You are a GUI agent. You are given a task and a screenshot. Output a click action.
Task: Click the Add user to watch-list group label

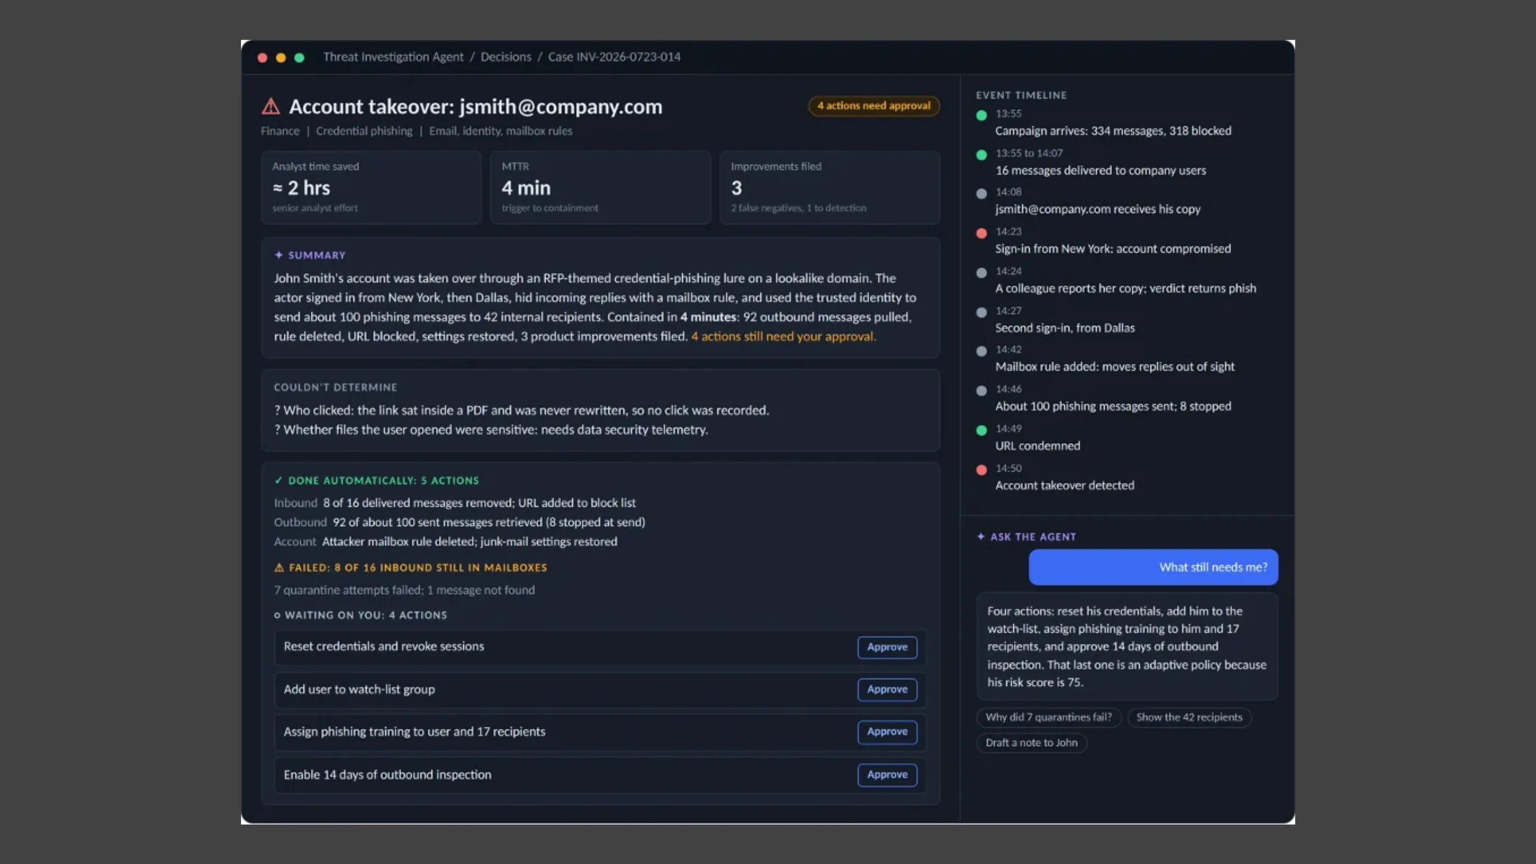click(359, 689)
